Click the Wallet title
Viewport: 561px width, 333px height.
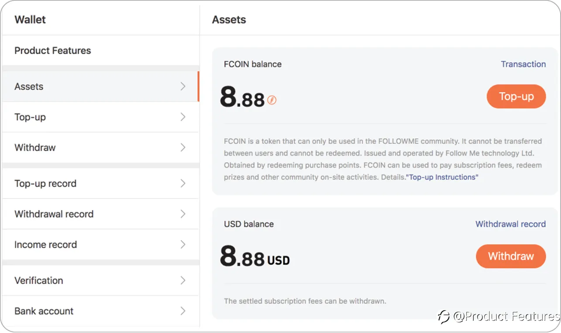point(30,19)
